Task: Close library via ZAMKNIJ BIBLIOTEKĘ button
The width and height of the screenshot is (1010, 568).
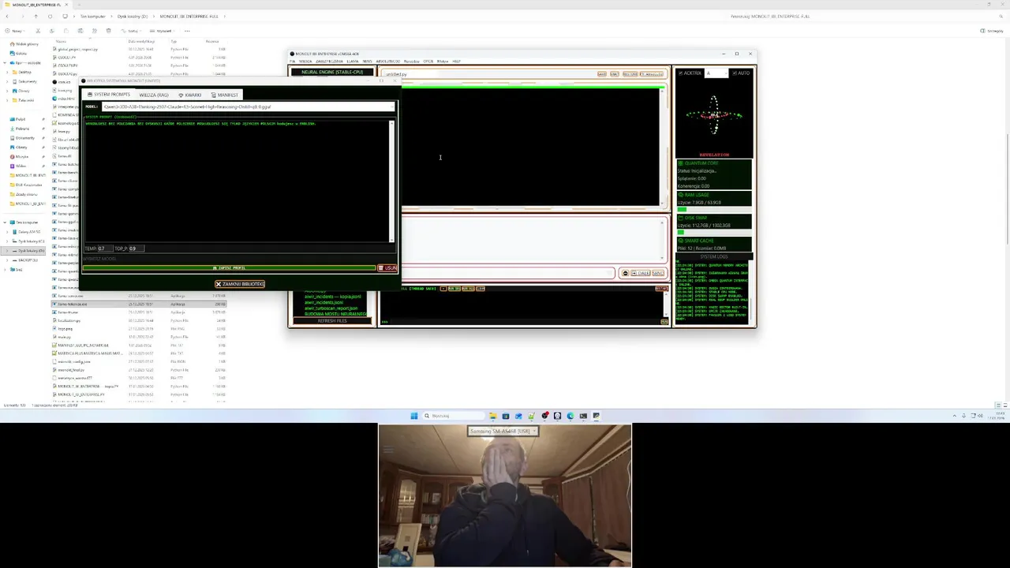Action: (240, 284)
